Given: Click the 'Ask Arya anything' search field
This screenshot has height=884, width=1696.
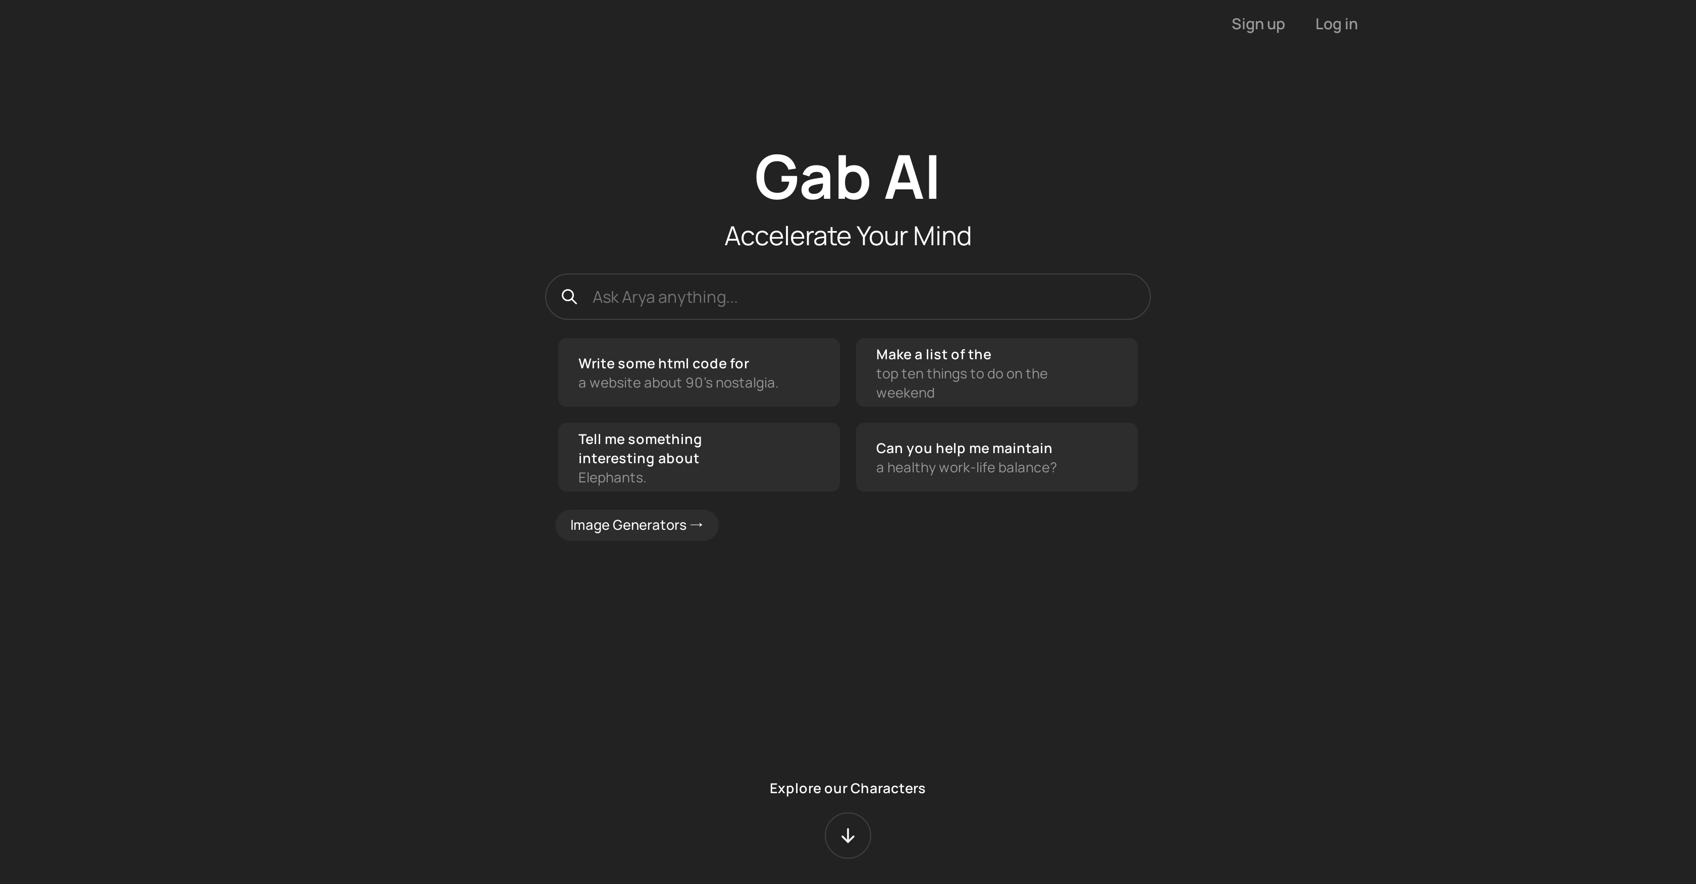Looking at the screenshot, I should (x=847, y=297).
